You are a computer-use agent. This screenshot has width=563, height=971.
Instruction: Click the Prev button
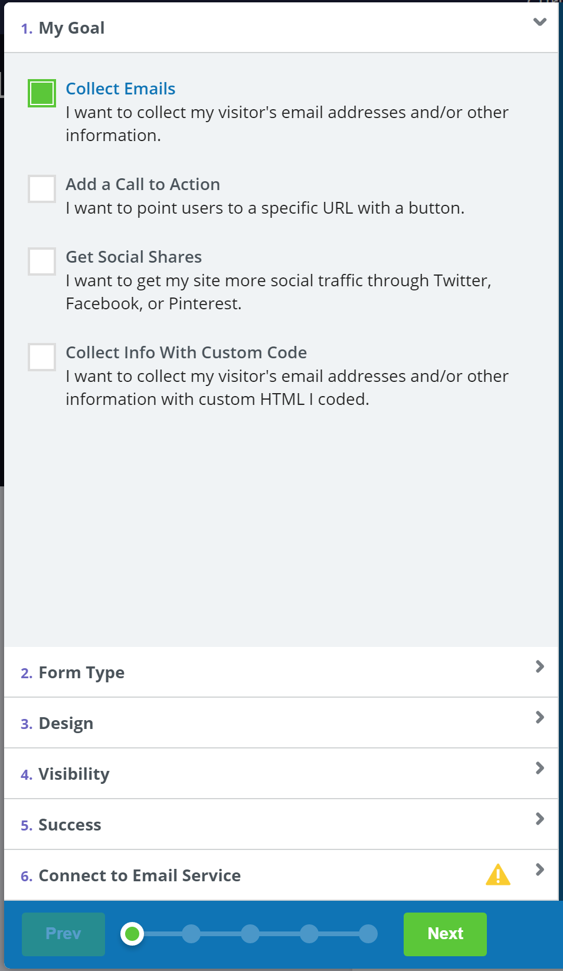click(63, 934)
